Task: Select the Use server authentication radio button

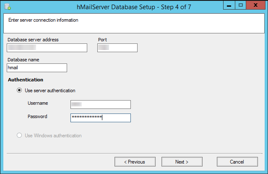Action: coord(19,90)
